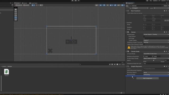Open the Center pivot mode dropdown
The image size is (169, 95).
[19, 5]
